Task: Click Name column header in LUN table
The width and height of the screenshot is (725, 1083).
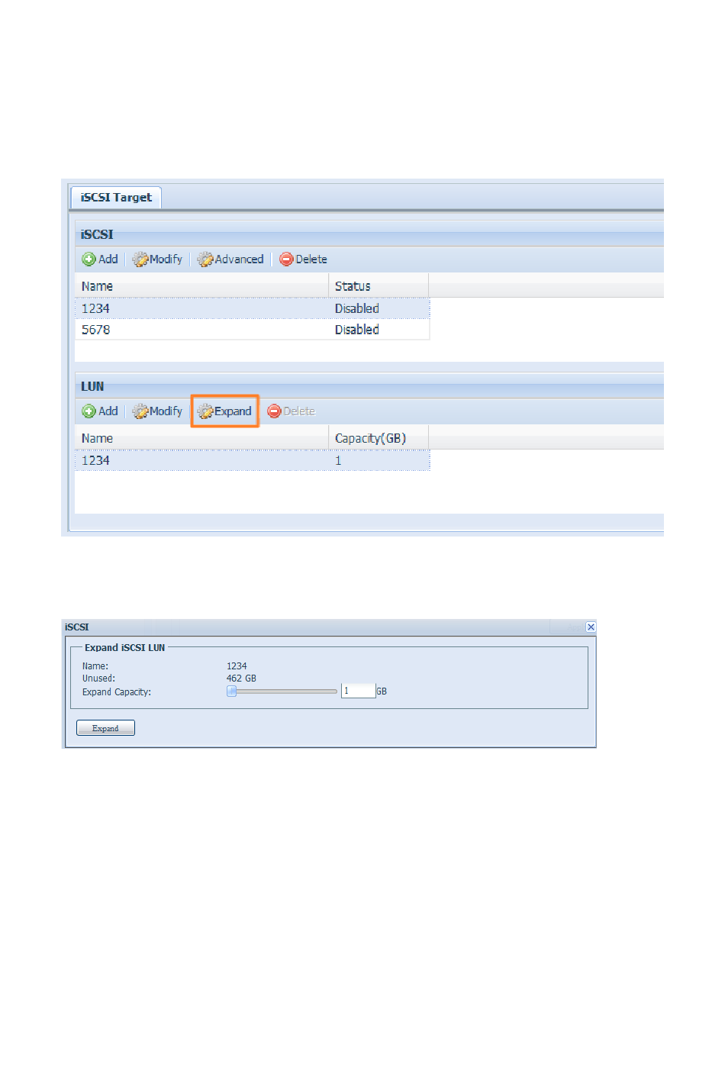Action: [x=201, y=438]
